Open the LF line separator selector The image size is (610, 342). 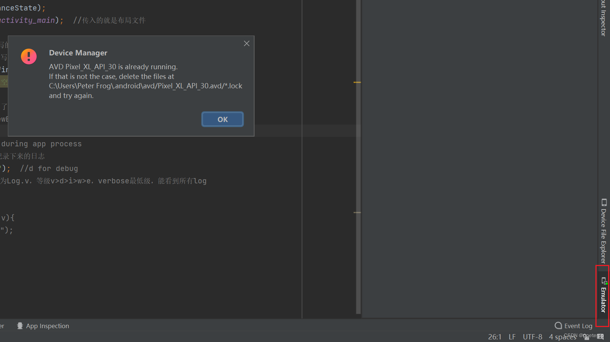[512, 336]
